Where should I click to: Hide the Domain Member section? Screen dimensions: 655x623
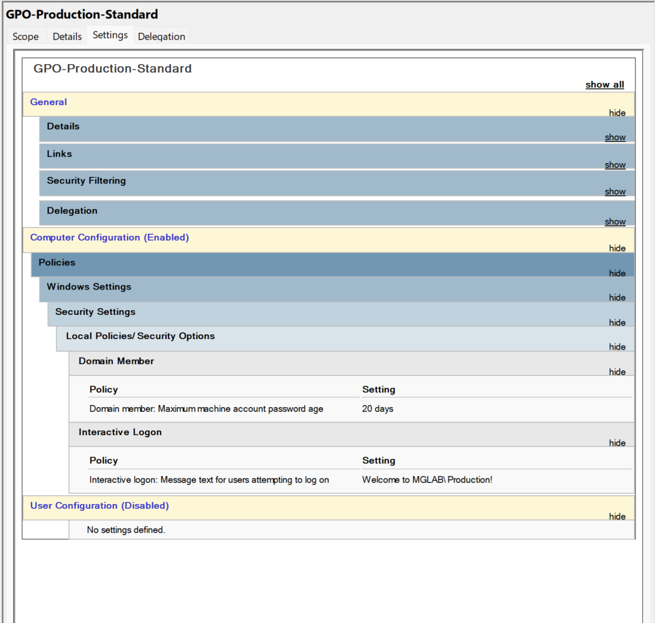(617, 372)
